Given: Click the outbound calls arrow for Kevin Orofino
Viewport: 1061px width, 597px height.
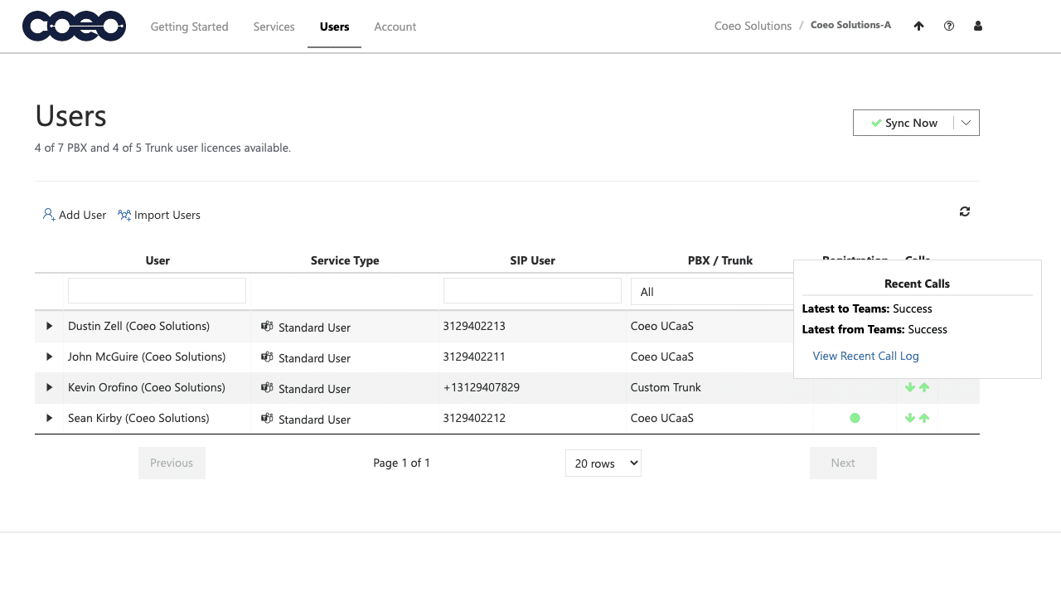Looking at the screenshot, I should tap(924, 387).
